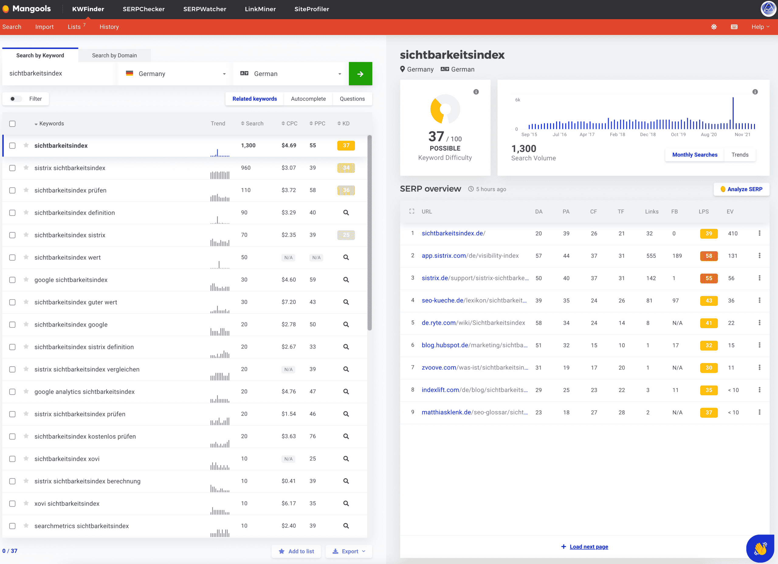Image resolution: width=778 pixels, height=564 pixels.
Task: Open keyboard shortcuts icon in red bar
Action: (x=734, y=27)
